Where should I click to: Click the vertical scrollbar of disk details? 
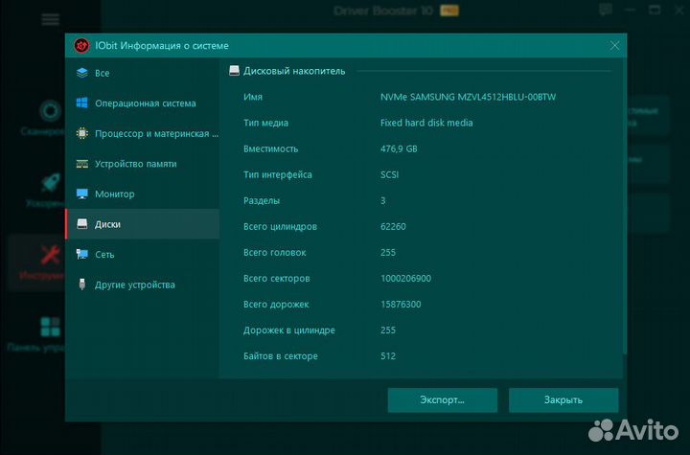pyautogui.click(x=625, y=206)
